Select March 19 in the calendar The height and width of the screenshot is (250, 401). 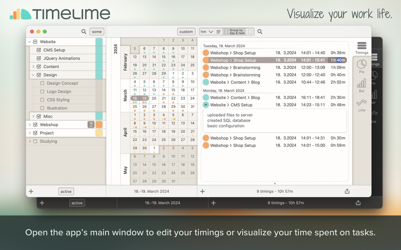pyautogui.click(x=144, y=98)
